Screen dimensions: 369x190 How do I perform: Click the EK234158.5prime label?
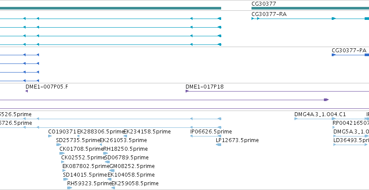147,132
